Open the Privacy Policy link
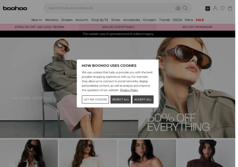 [129, 90]
